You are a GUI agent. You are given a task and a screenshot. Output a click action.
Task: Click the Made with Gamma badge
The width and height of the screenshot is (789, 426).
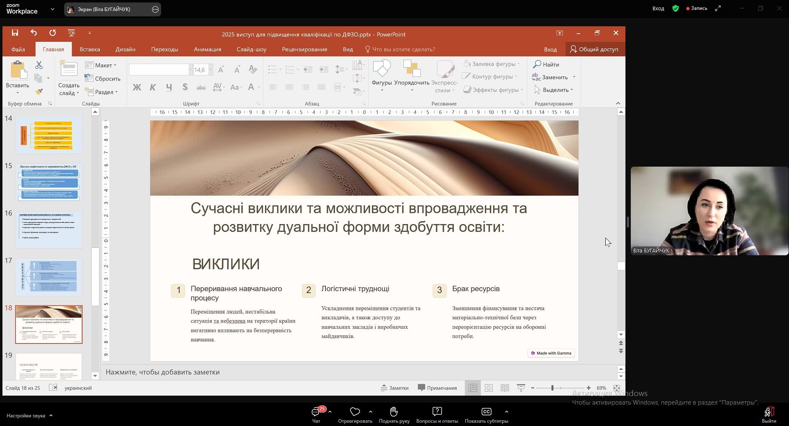click(x=551, y=353)
